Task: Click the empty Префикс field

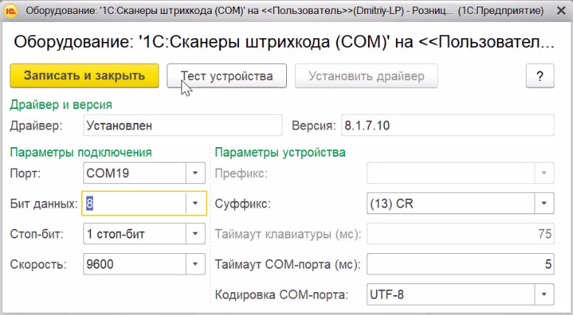Action: [451, 173]
